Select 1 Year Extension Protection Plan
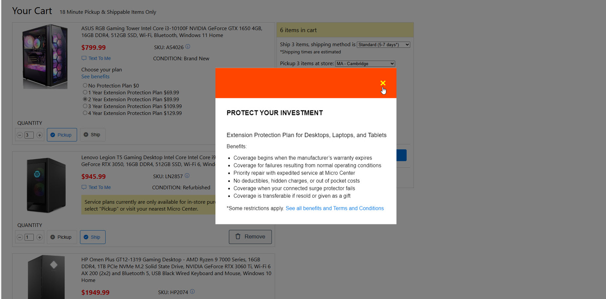 pyautogui.click(x=85, y=92)
